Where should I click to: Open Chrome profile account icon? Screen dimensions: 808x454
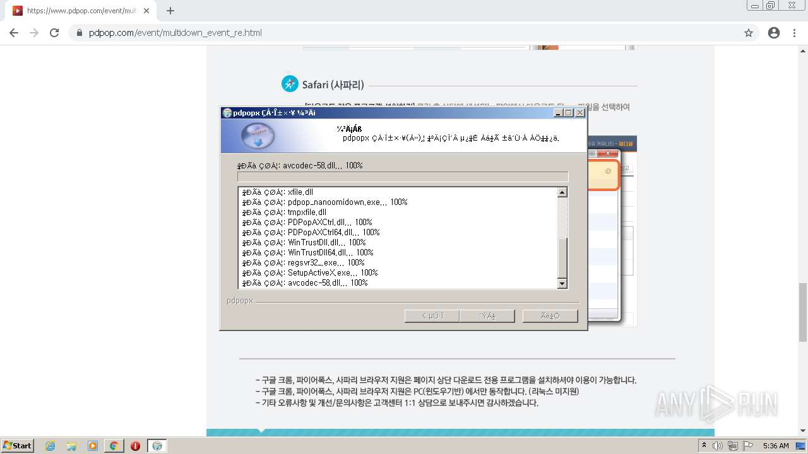click(x=774, y=33)
